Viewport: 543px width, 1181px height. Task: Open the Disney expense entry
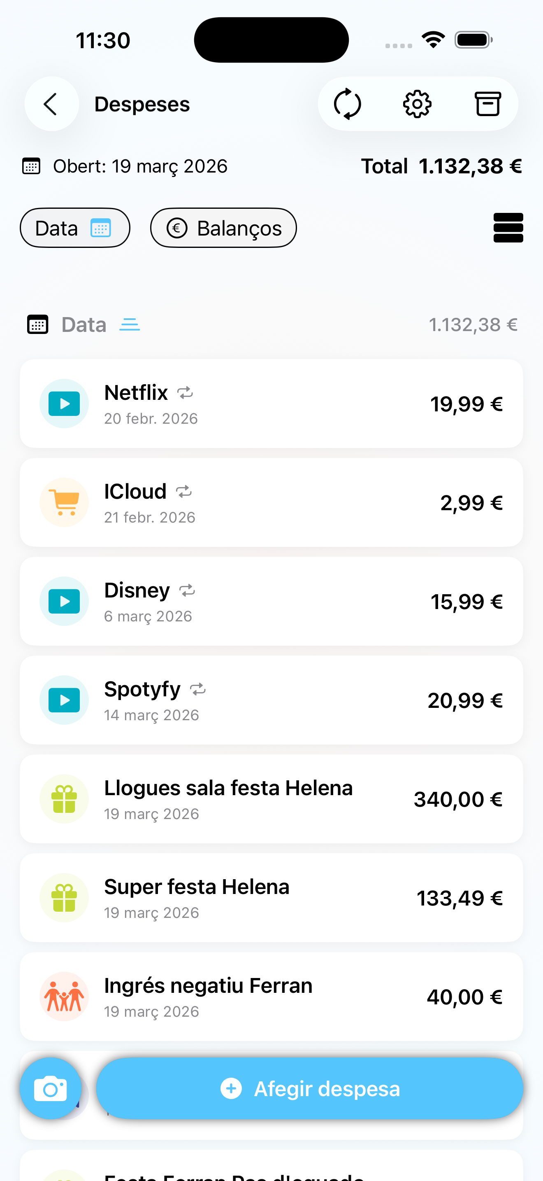(271, 602)
